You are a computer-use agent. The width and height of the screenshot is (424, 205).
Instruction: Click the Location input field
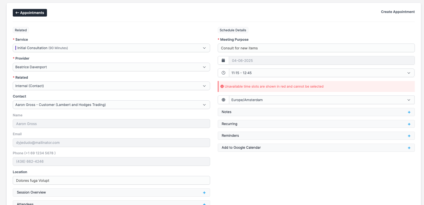(x=111, y=181)
